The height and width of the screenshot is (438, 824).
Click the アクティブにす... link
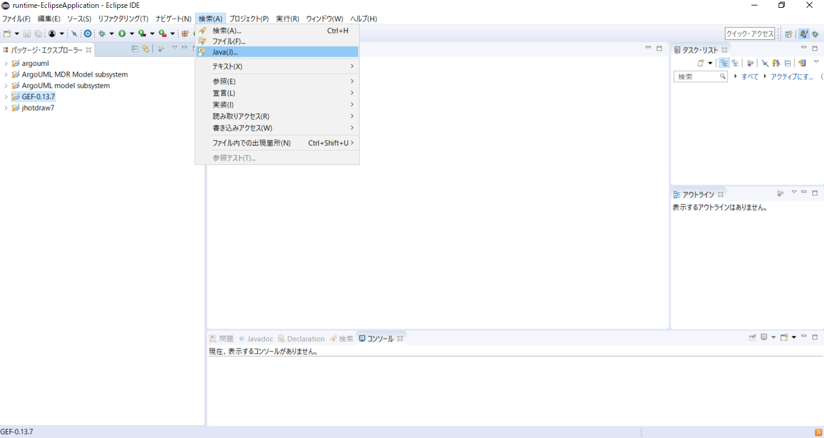click(x=792, y=77)
